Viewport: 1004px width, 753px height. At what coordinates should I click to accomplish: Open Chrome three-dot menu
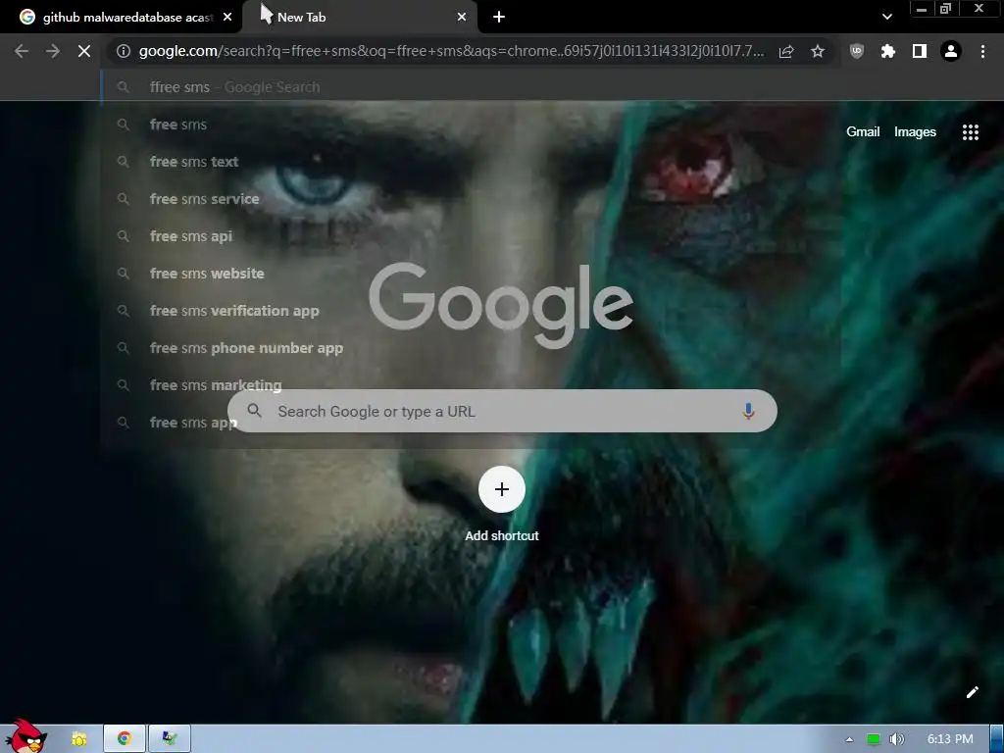pyautogui.click(x=982, y=51)
